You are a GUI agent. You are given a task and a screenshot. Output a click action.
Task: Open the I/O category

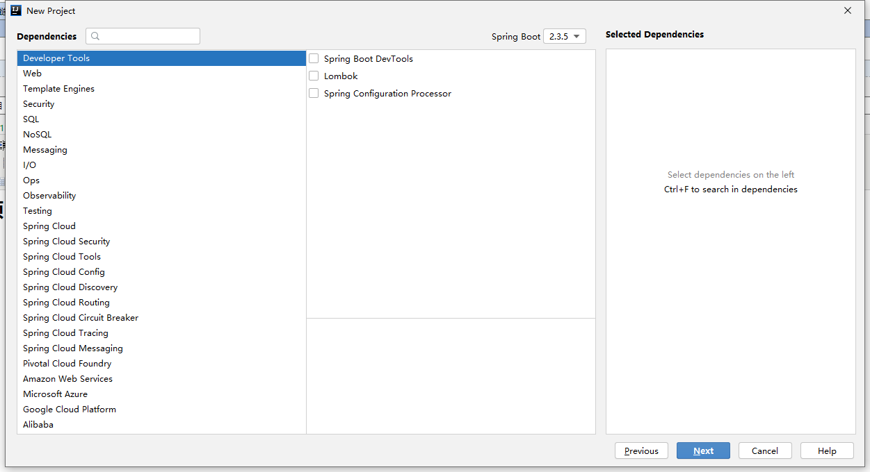click(x=161, y=165)
